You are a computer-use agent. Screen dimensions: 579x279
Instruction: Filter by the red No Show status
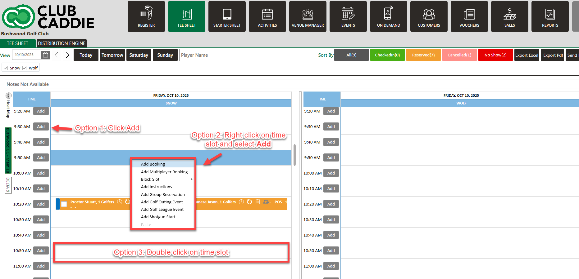495,55
